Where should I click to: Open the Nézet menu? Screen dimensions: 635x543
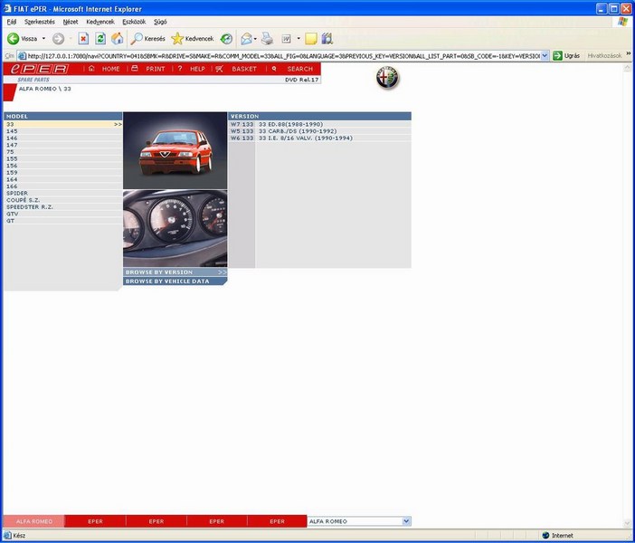coord(71,22)
